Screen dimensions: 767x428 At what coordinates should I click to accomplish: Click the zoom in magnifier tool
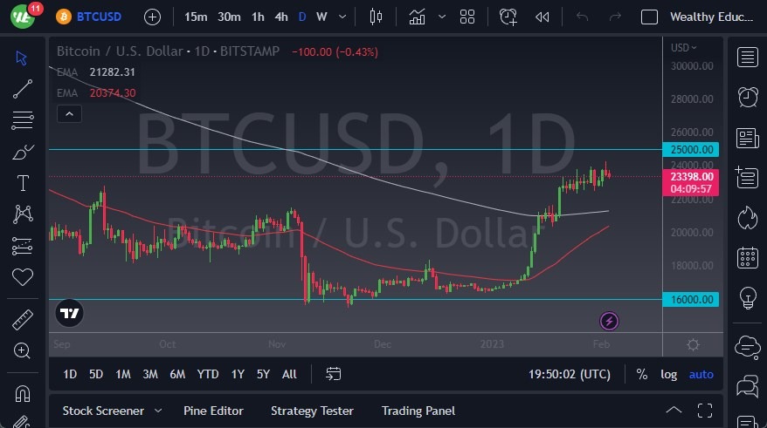pos(23,350)
